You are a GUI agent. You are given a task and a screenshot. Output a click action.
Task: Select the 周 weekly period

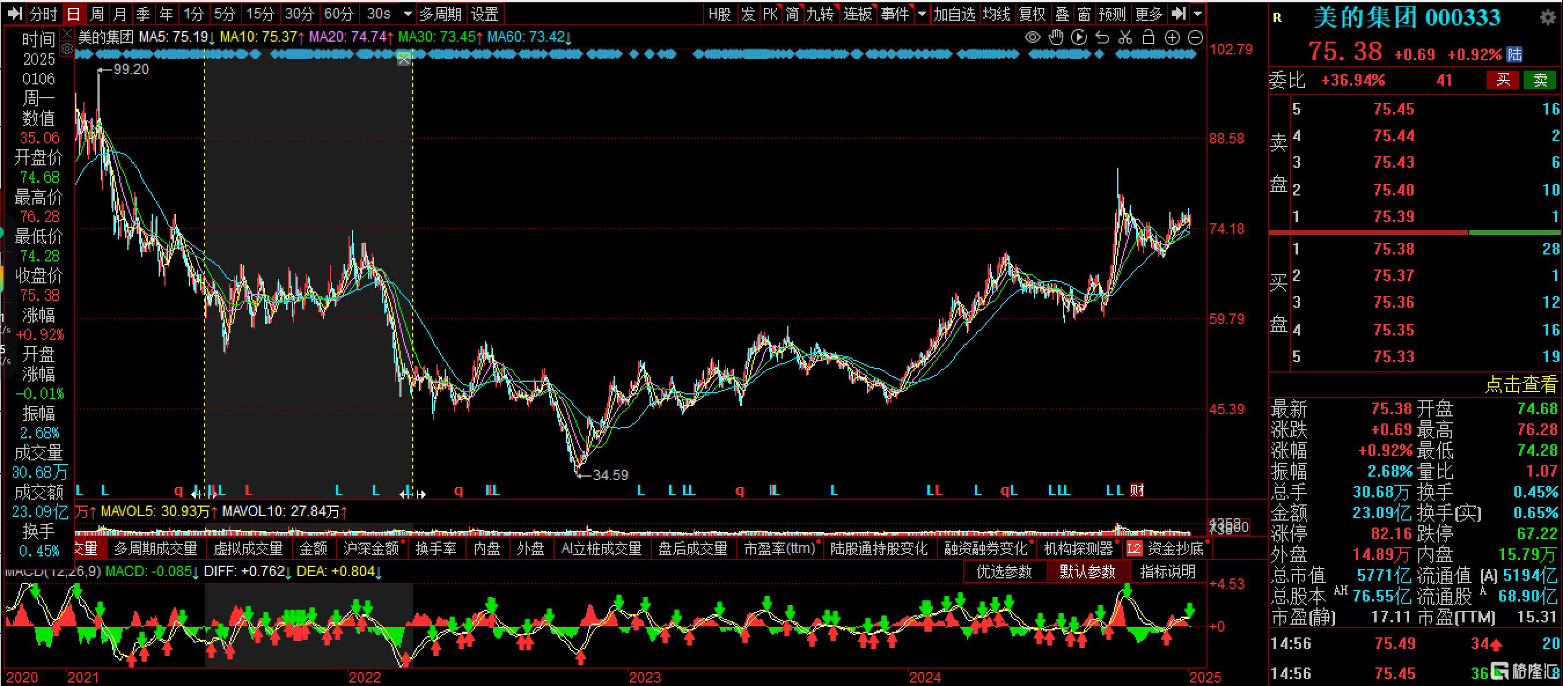pyautogui.click(x=97, y=13)
